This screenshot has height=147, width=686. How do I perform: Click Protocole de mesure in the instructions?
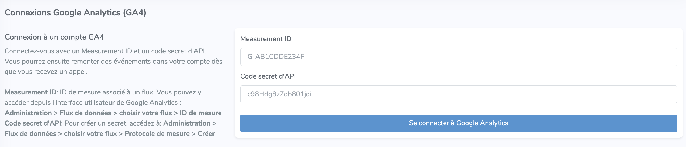157,134
